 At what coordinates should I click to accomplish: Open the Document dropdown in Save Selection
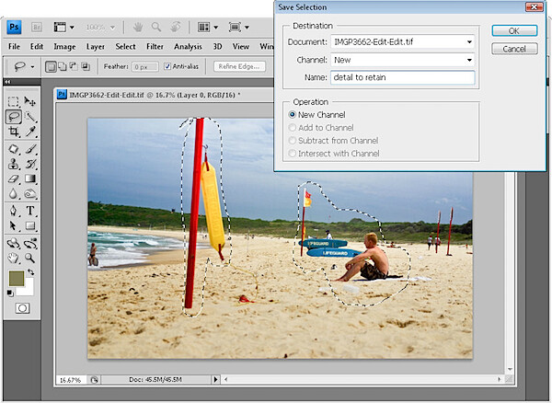402,42
